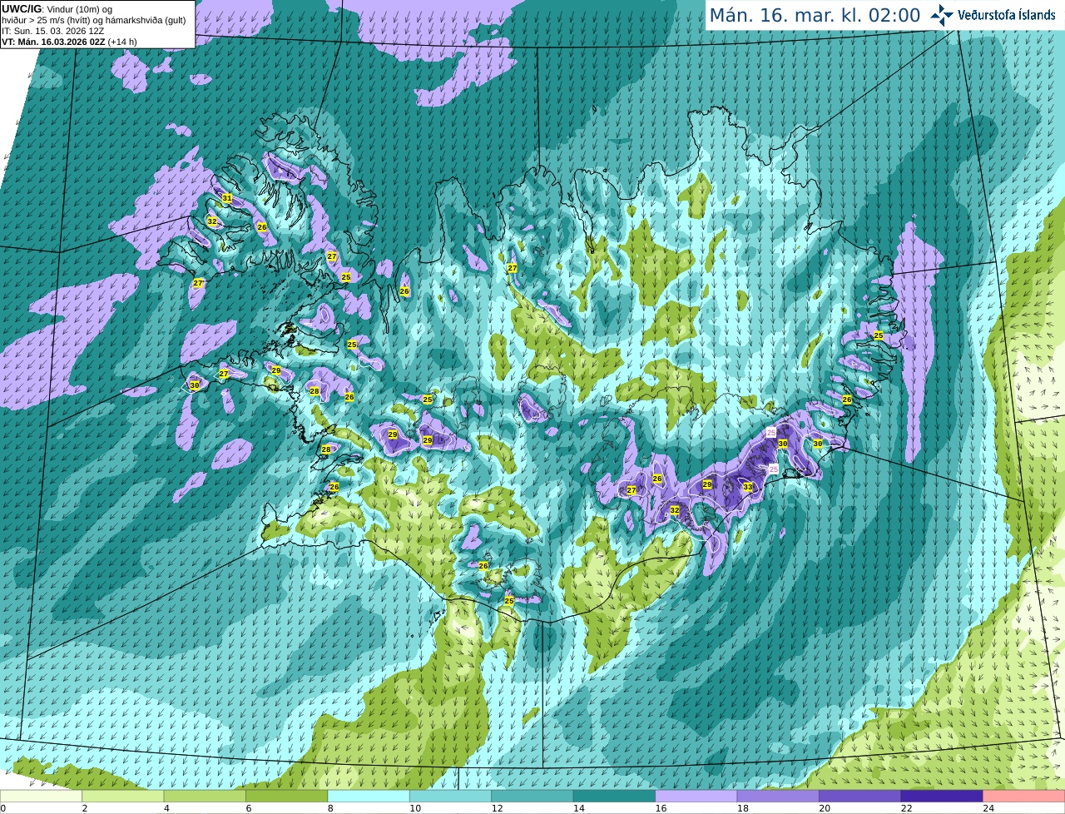Pick the 14–16 m/s color swatch

[x=614, y=796]
